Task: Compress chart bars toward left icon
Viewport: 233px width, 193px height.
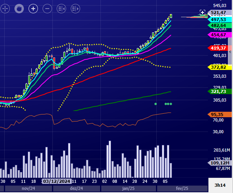Action: pyautogui.click(x=61, y=9)
